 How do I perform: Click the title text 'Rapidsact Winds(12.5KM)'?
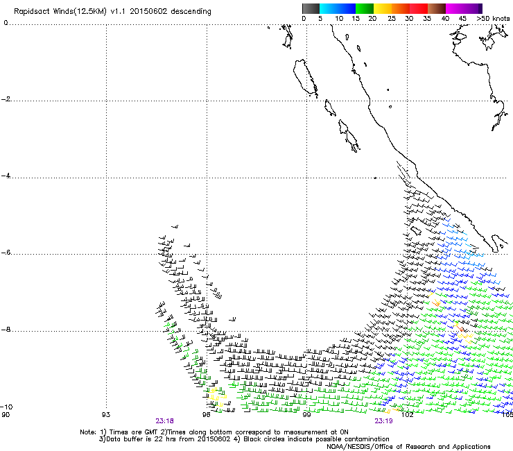point(60,12)
